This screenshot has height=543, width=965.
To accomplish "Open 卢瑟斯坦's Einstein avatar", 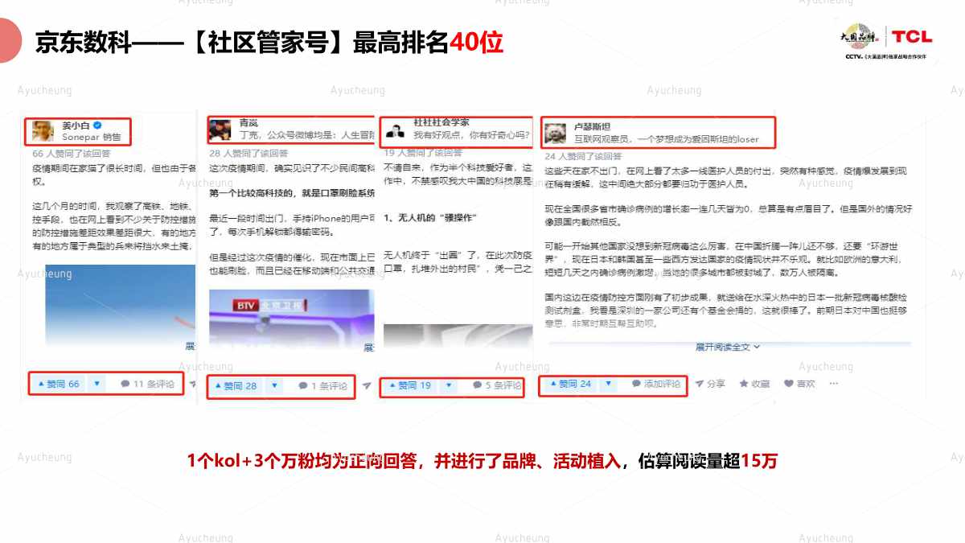I will (554, 133).
